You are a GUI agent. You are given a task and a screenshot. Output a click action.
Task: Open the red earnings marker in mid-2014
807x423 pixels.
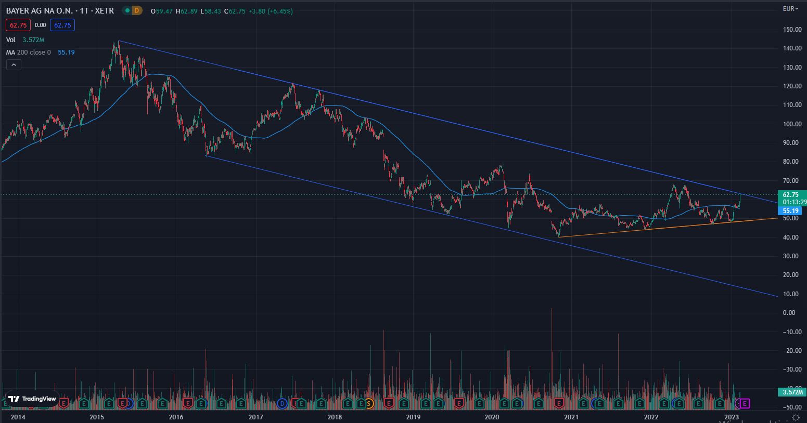[x=64, y=403]
